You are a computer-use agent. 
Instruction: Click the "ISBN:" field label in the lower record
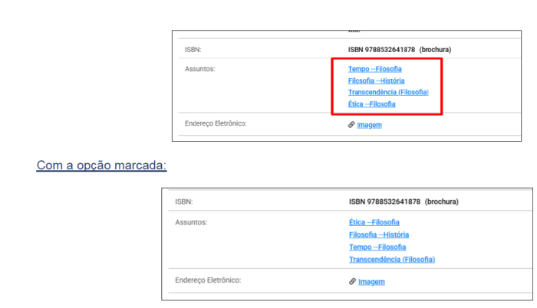183,202
